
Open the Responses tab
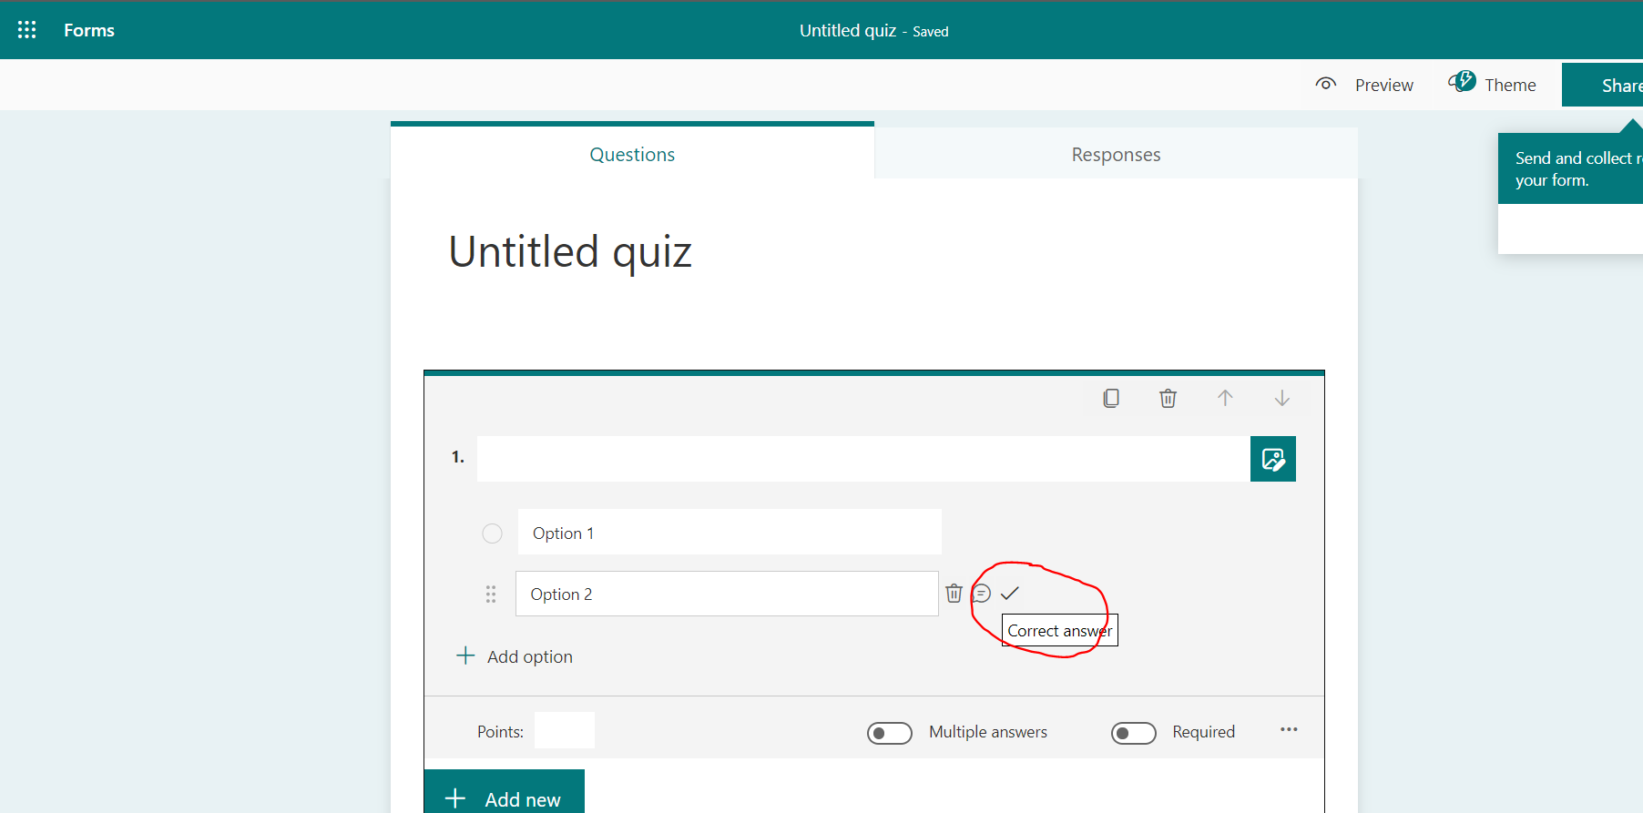[1116, 153]
